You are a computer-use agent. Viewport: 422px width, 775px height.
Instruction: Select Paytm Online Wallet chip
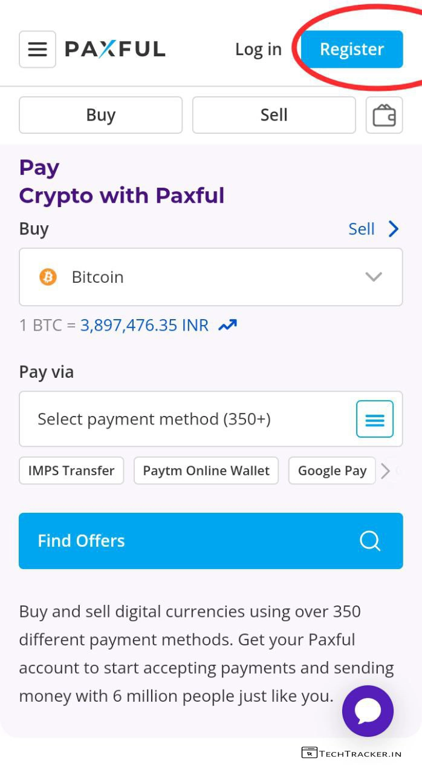(206, 470)
